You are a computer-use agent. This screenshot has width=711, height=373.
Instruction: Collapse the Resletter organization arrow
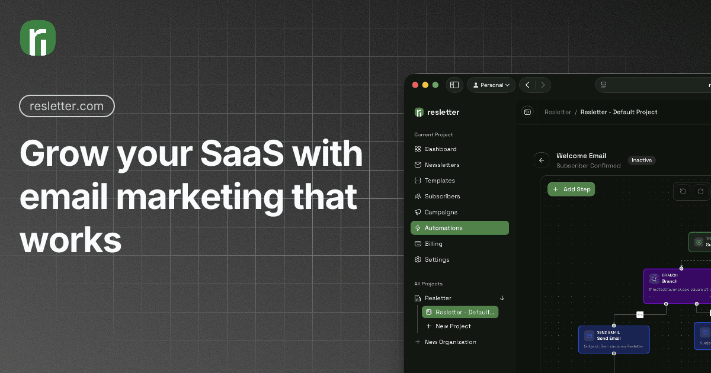(502, 298)
